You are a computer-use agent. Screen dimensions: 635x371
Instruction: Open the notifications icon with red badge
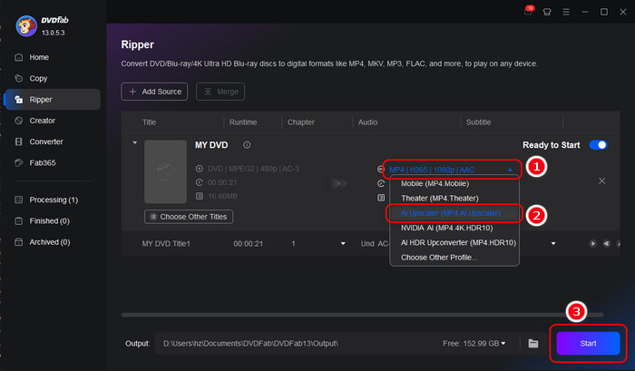(528, 12)
